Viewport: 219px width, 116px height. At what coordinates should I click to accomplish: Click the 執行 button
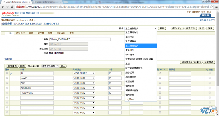coord(162,28)
